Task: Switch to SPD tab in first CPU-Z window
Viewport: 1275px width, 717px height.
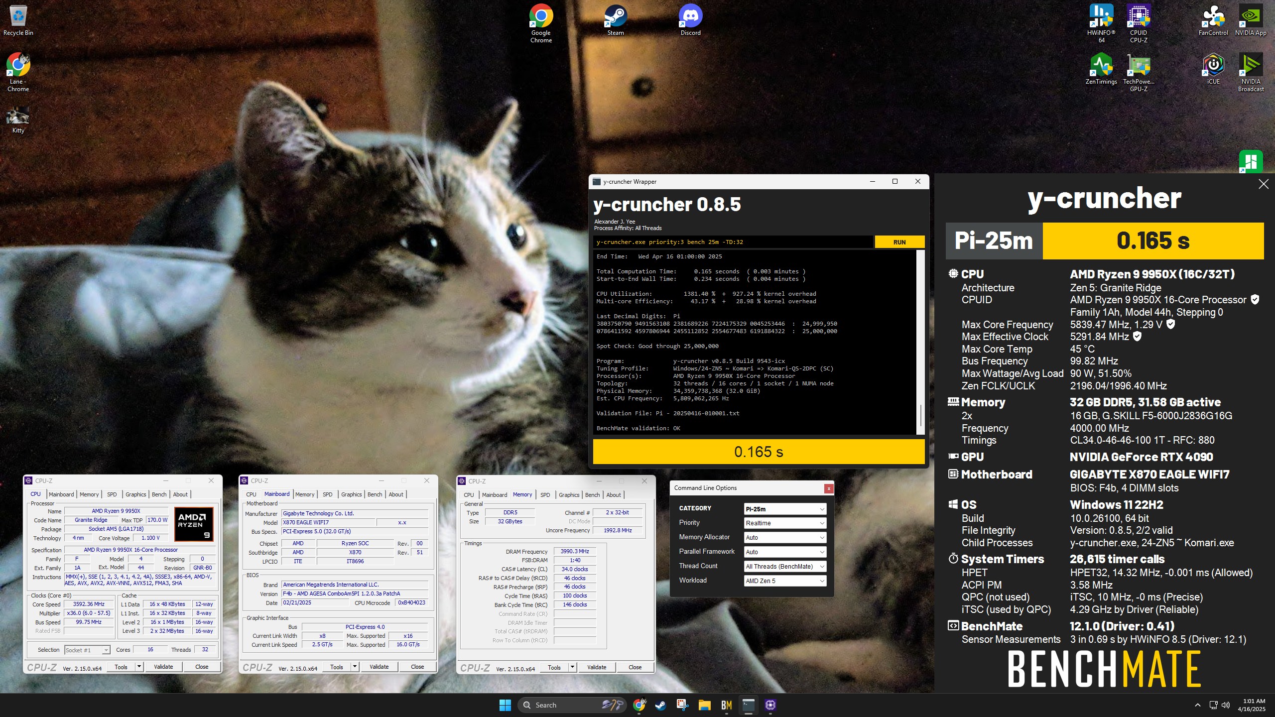Action: click(x=112, y=494)
